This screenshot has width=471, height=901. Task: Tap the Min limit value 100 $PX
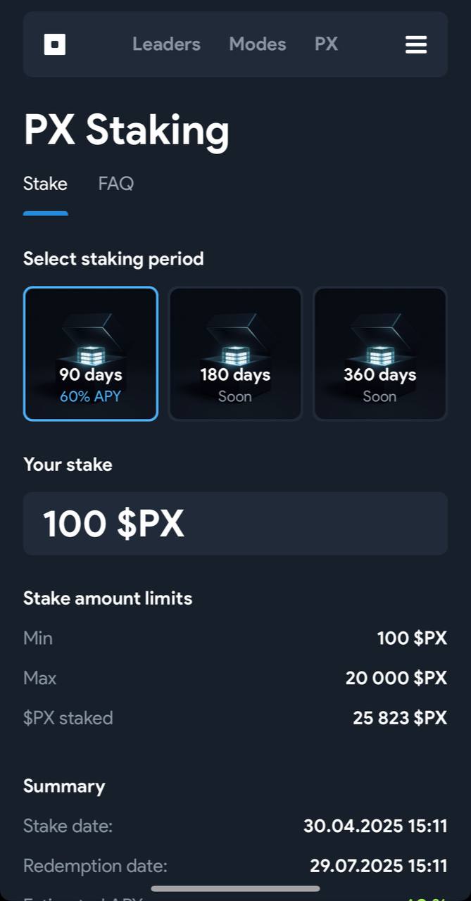(412, 638)
